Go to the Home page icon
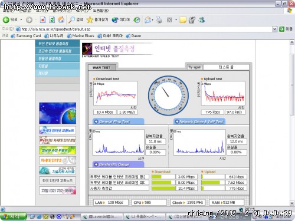 click(x=61, y=19)
